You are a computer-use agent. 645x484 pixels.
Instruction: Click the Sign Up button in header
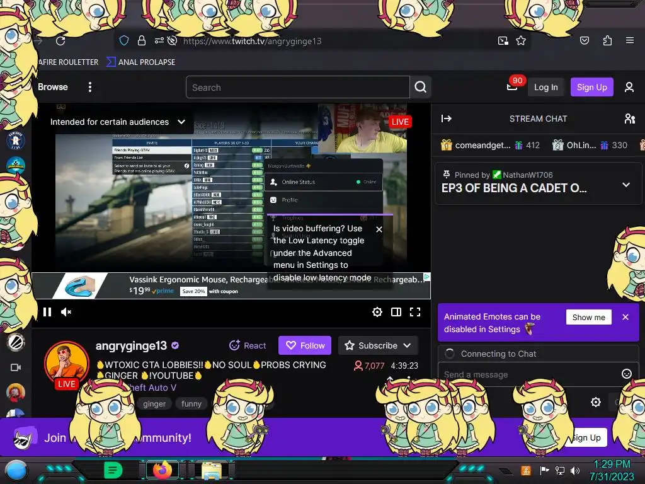point(591,87)
